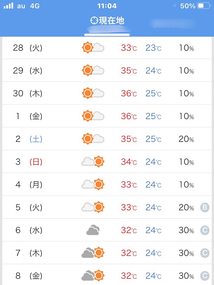Tap the weather icon for 30 (木)
This screenshot has height=285, width=214.
(93, 93)
